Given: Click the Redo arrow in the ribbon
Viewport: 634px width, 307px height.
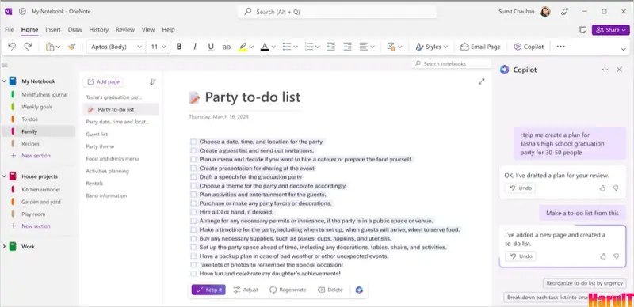Looking at the screenshot, I should coord(28,47).
